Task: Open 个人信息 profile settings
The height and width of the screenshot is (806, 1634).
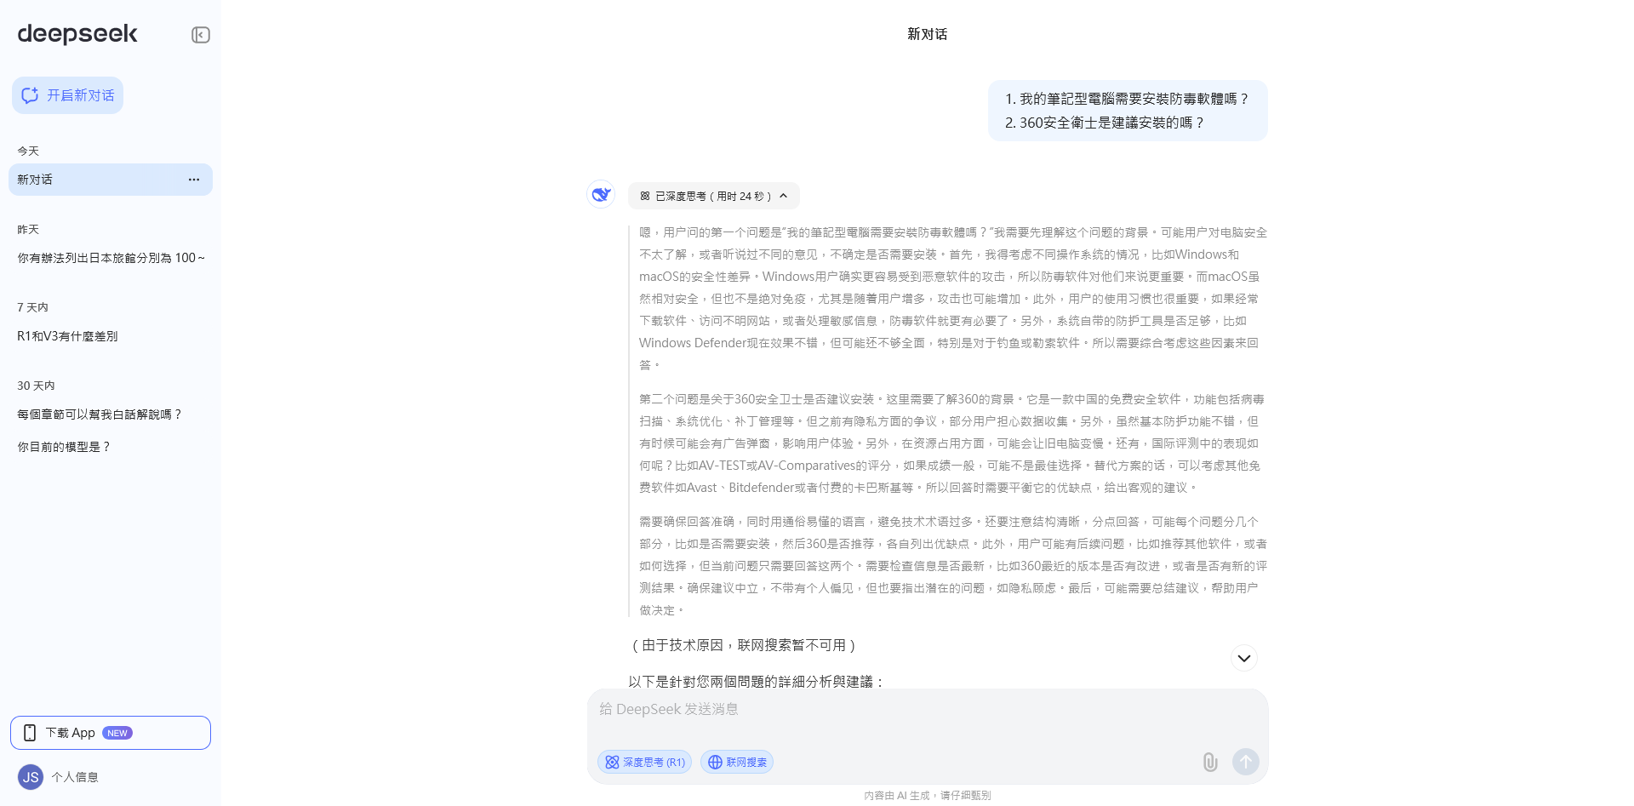Action: click(75, 777)
